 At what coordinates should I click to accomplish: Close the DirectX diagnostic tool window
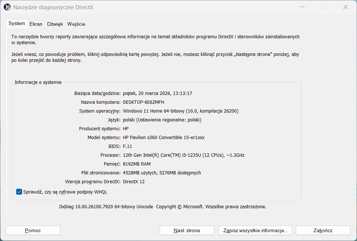pos(346,7)
